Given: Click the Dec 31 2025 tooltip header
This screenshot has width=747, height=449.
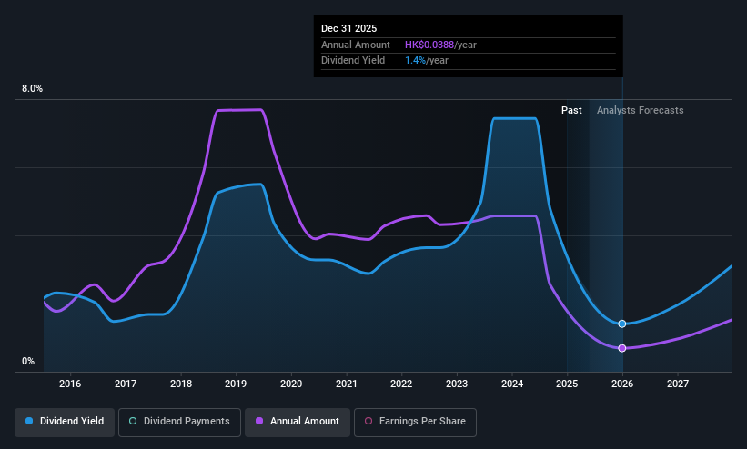Looking at the screenshot, I should click(x=348, y=28).
